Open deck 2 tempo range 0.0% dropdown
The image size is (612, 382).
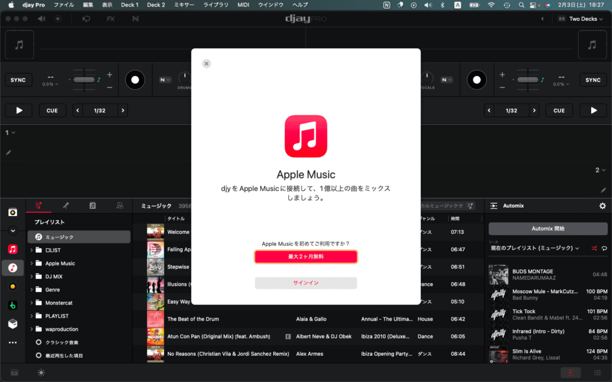(x=561, y=84)
